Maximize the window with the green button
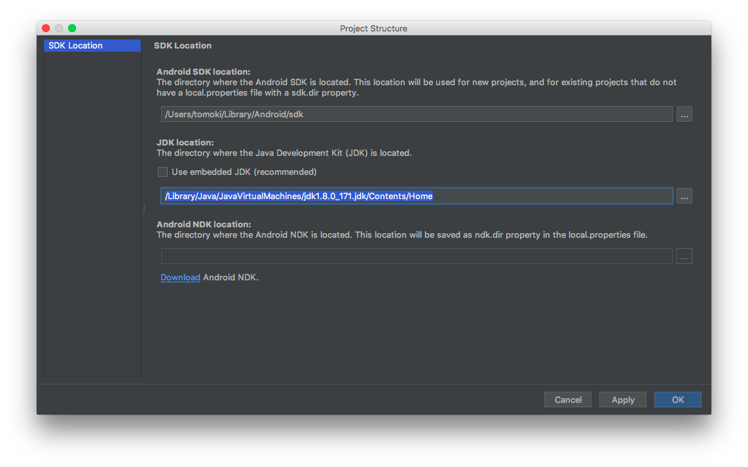Screen dimensions: 748x467 72,28
